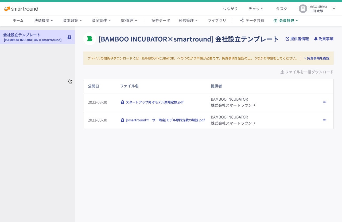Open 証券データ page
Viewport: 342px width, 222px height.
pos(161,21)
